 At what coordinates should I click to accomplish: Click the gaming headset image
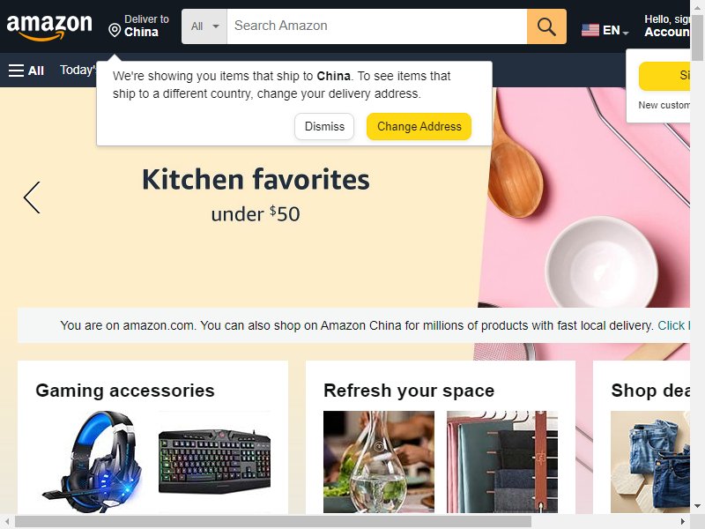point(92,462)
